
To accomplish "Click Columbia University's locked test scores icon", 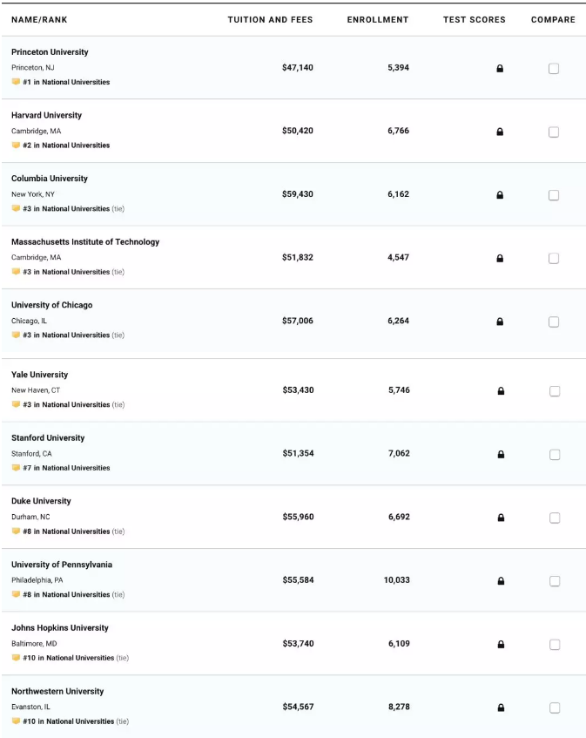I will point(500,195).
